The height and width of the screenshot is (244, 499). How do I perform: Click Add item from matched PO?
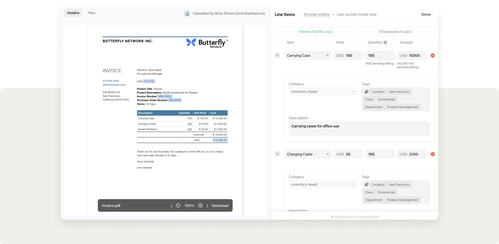(x=355, y=217)
